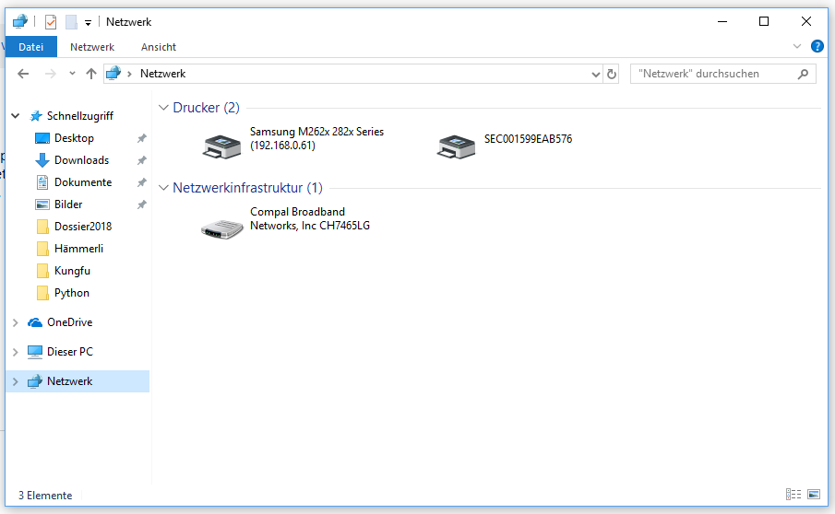Click the pin icon next to Desktop
Screen dimensions: 835x514
point(142,138)
